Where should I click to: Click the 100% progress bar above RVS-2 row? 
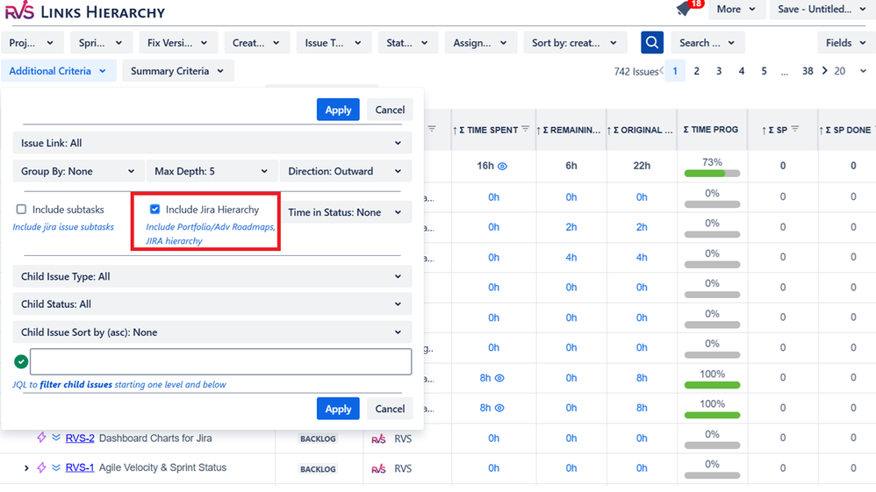(x=713, y=416)
